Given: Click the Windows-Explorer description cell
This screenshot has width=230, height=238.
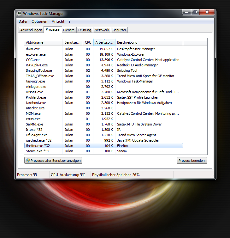Looking at the screenshot, I should pyautogui.click(x=131, y=54).
